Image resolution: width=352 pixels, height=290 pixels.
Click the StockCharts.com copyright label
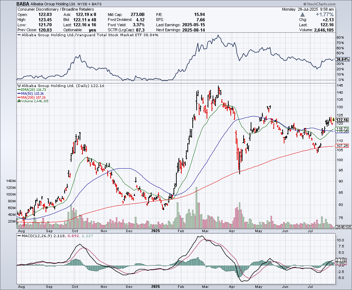click(x=319, y=4)
